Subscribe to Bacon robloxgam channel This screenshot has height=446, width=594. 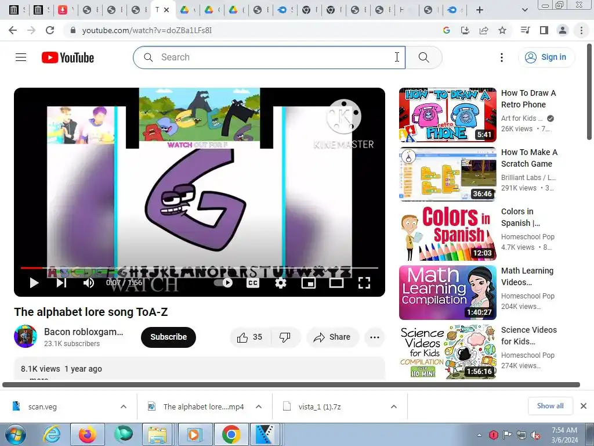[169, 337]
